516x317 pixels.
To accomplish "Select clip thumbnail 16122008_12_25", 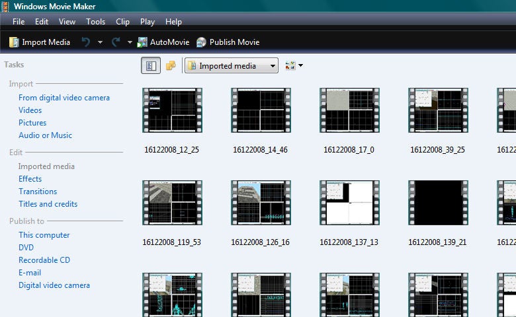I will pyautogui.click(x=172, y=110).
